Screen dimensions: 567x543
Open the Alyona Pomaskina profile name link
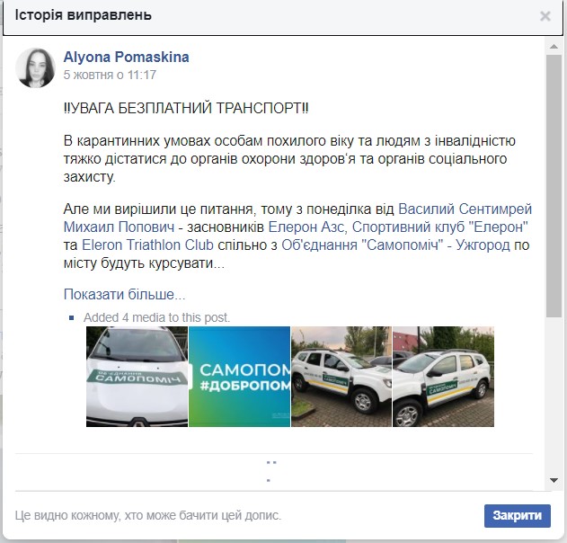pos(126,58)
